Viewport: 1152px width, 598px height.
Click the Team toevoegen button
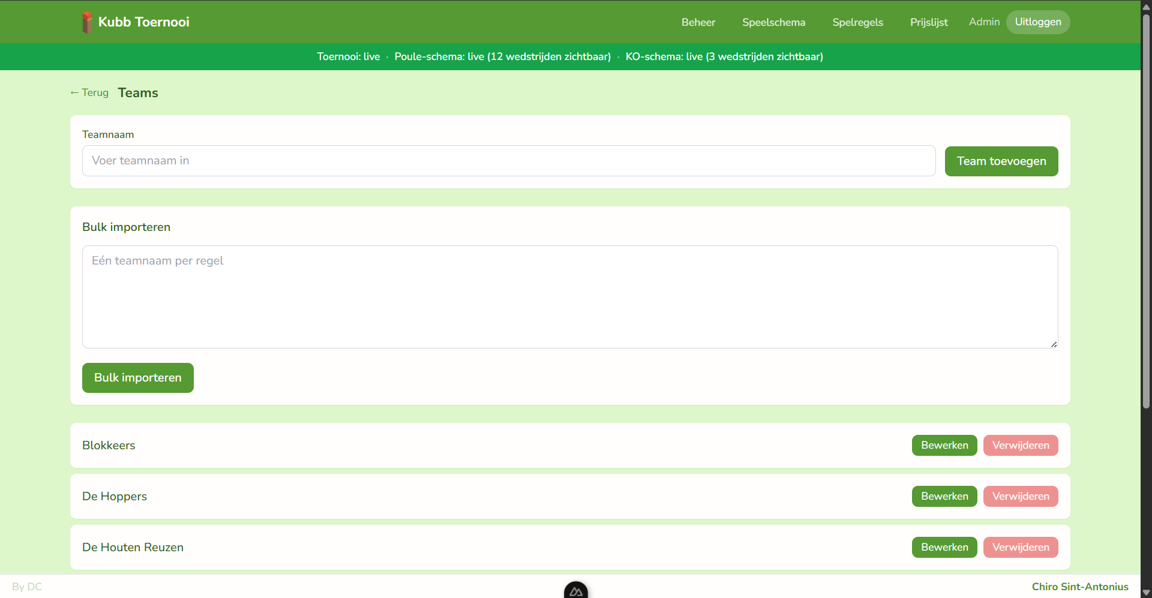[1001, 161]
